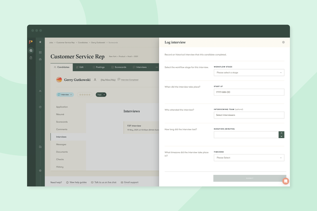
Task: Click the View help guides link
Action: click(x=77, y=182)
